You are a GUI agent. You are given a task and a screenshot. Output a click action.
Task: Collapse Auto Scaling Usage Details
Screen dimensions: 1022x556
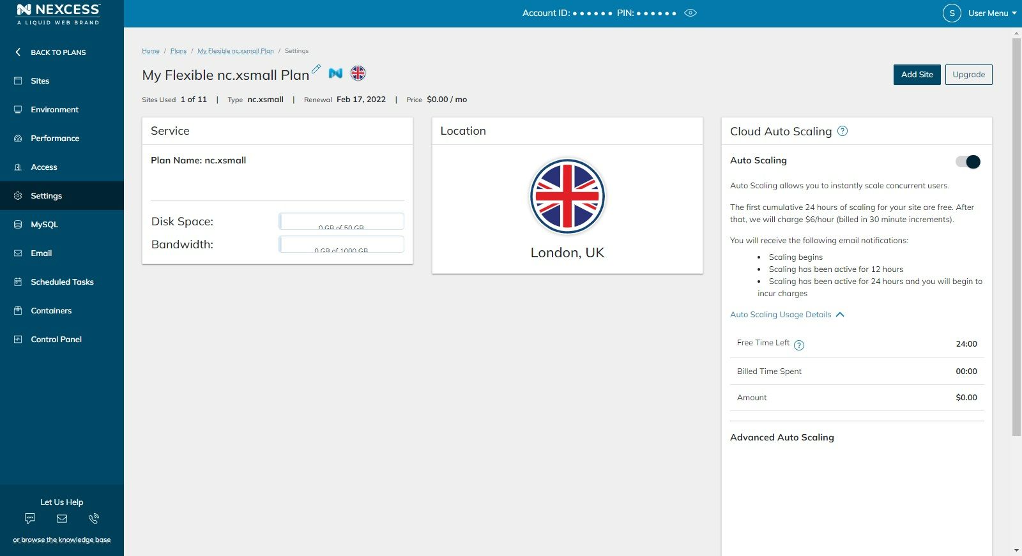[787, 315]
